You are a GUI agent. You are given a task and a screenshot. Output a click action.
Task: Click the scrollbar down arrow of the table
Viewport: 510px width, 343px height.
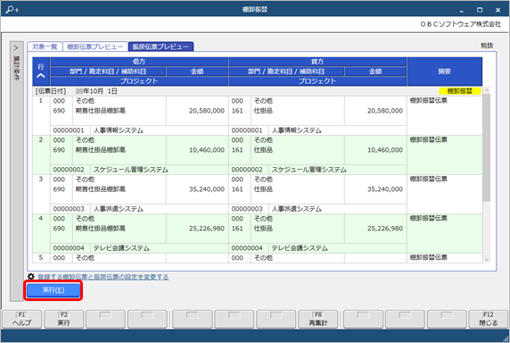pyautogui.click(x=487, y=260)
